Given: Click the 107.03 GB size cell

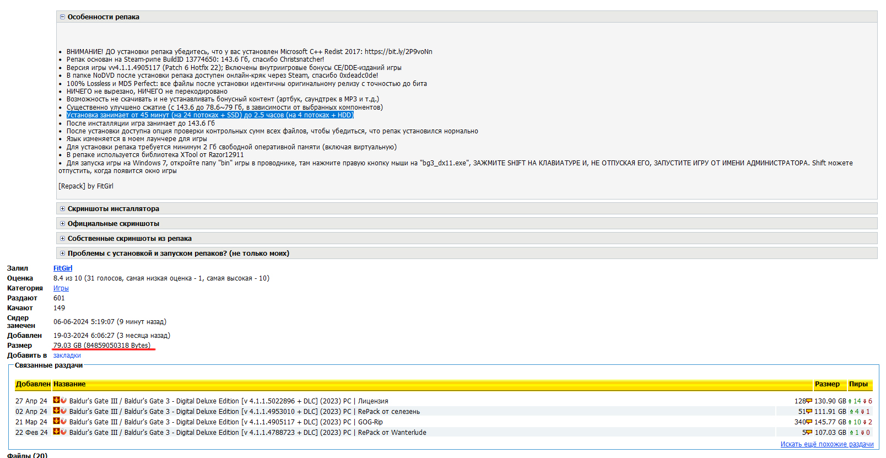Looking at the screenshot, I should pyautogui.click(x=830, y=433).
